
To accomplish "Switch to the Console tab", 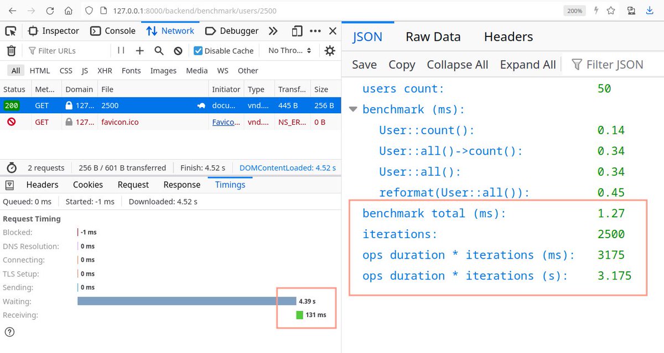I will tap(113, 31).
